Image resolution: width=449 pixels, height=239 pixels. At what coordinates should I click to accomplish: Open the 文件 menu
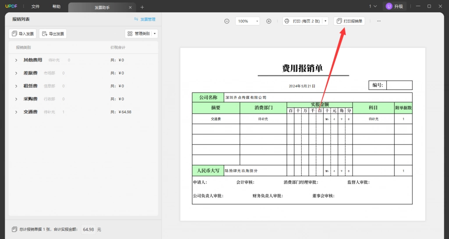35,7
